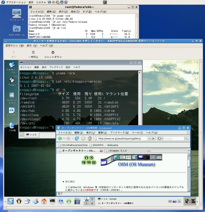Click the Fedora logo in the top panel
This screenshot has width=205, height=212.
tap(3, 2)
